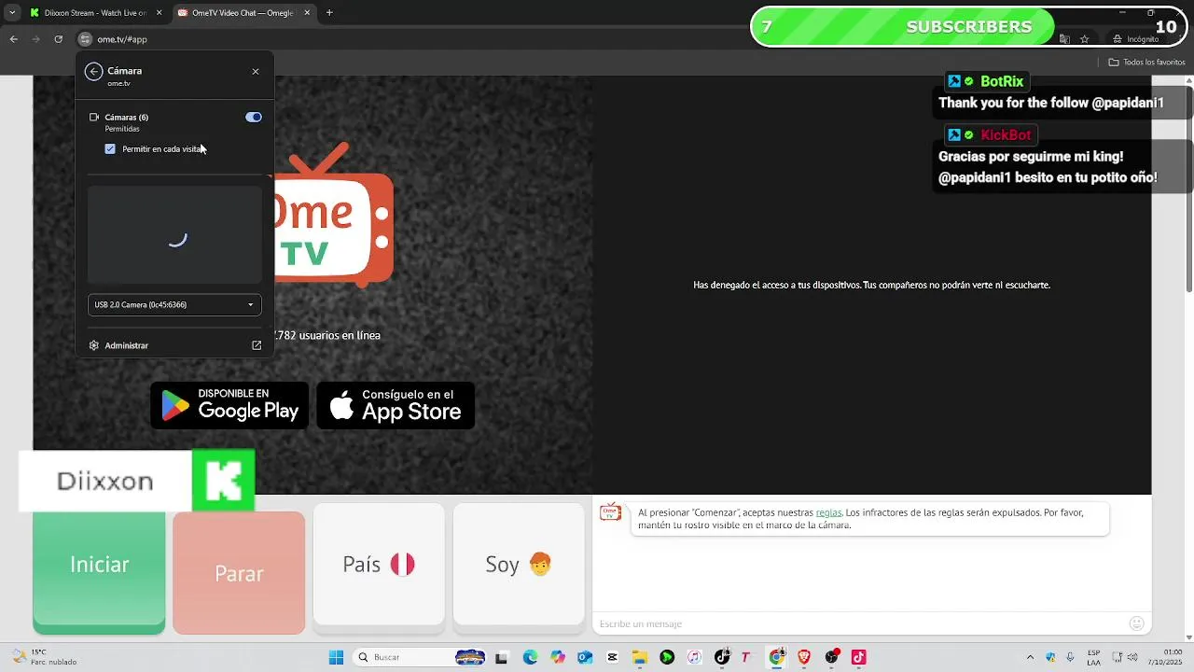Open Outlook from the taskbar

[585, 658]
